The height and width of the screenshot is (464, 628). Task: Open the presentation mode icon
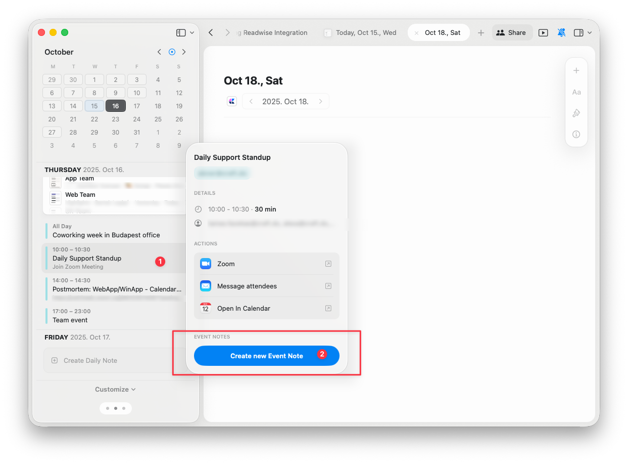(x=543, y=32)
